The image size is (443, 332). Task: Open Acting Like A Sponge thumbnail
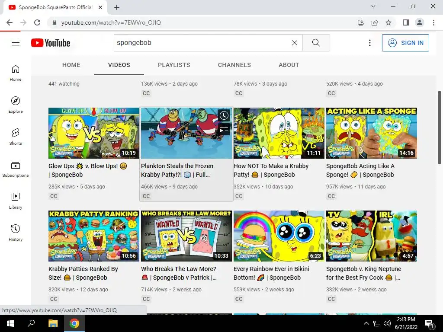click(x=372, y=133)
